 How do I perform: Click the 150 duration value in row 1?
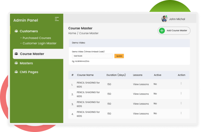pyautogui.click(x=109, y=84)
